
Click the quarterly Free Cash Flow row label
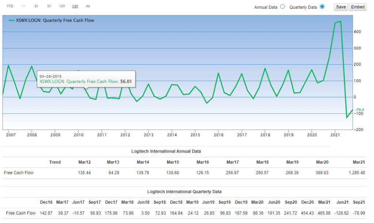(x=21, y=213)
